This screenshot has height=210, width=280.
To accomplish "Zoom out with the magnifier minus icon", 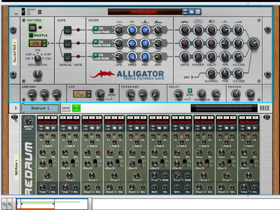I will pos(5,204).
